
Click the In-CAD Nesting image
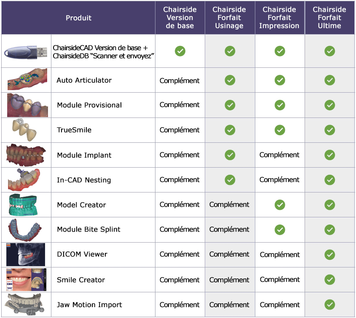(x=24, y=180)
